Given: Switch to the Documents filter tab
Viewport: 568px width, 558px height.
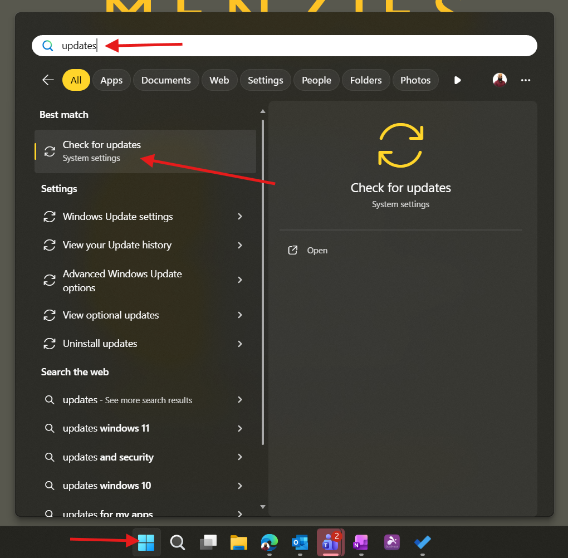Looking at the screenshot, I should pyautogui.click(x=166, y=80).
